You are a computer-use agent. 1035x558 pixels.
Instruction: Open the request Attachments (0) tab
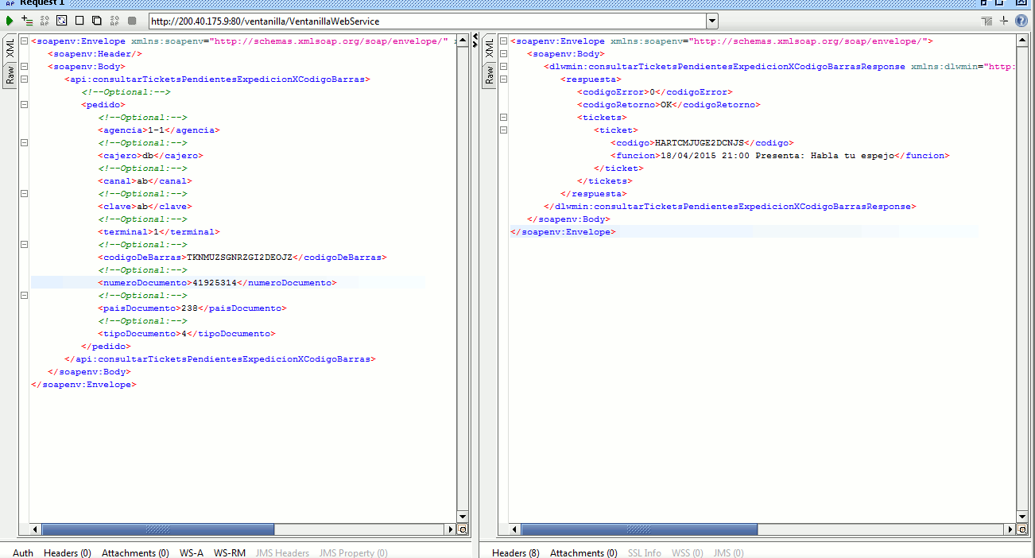[135, 552]
